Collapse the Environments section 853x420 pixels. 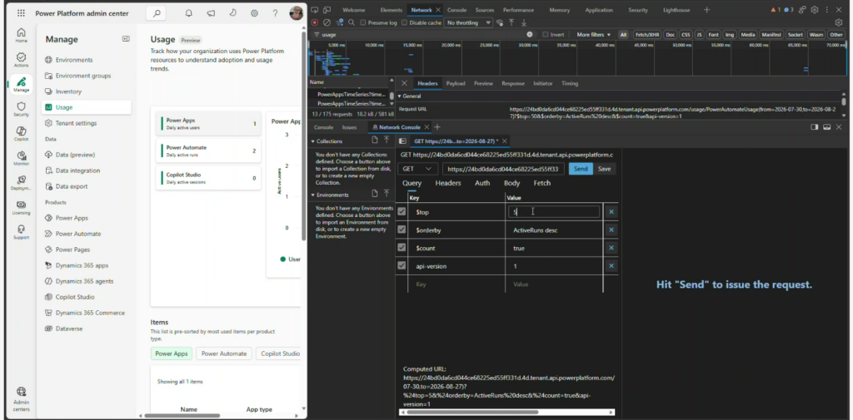coord(312,195)
